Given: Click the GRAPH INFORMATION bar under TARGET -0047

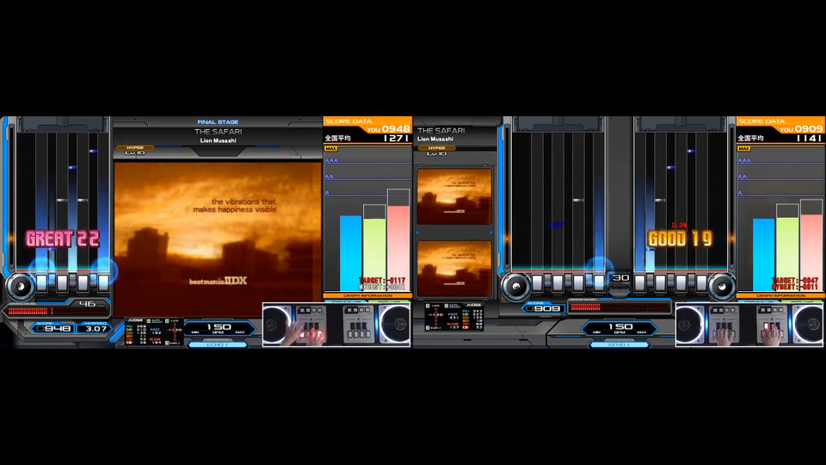Looking at the screenshot, I should click(780, 295).
